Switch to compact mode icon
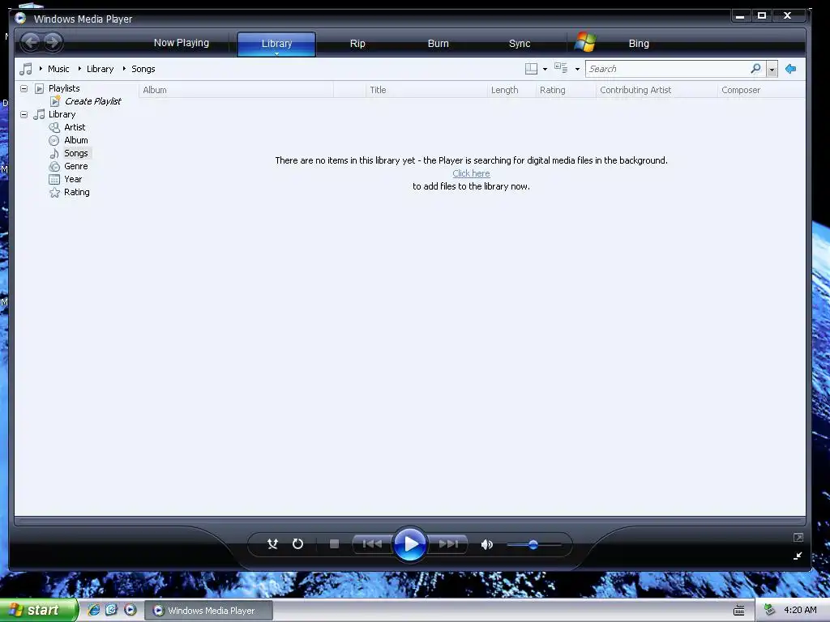The width and height of the screenshot is (830, 622). pos(798,556)
